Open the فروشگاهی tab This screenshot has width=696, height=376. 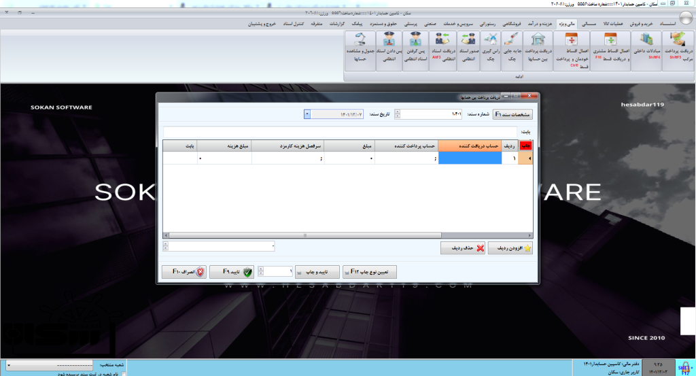pos(511,24)
